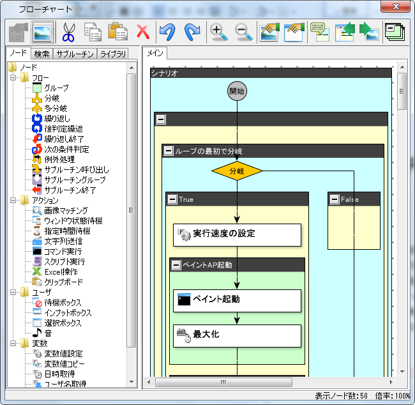
Task: Click the 実行速度の設定 flowchart node
Action: [x=237, y=235]
